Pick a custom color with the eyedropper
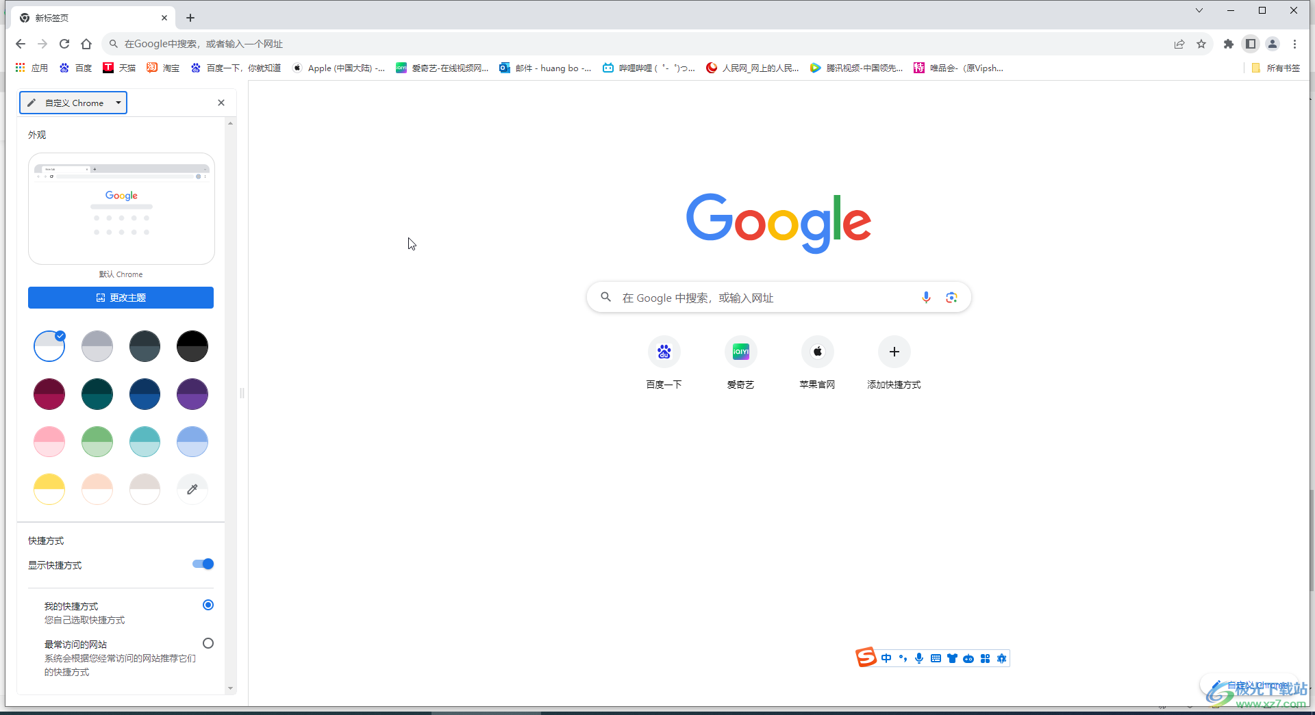This screenshot has height=715, width=1315. pos(192,489)
